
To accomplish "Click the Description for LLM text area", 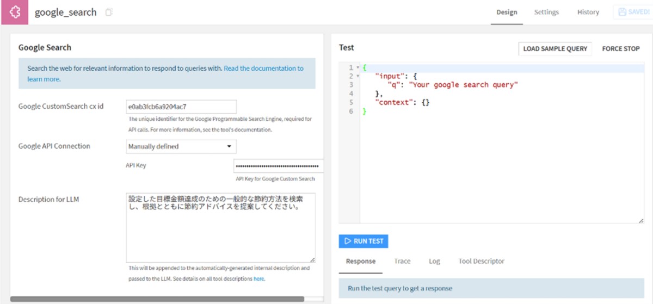I will (x=220, y=227).
